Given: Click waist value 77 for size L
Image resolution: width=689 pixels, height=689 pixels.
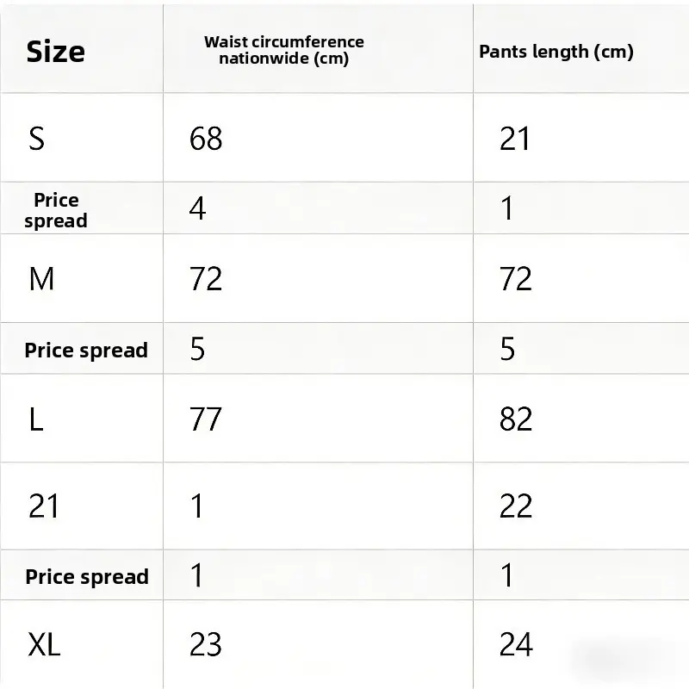Looking at the screenshot, I should point(206,419).
